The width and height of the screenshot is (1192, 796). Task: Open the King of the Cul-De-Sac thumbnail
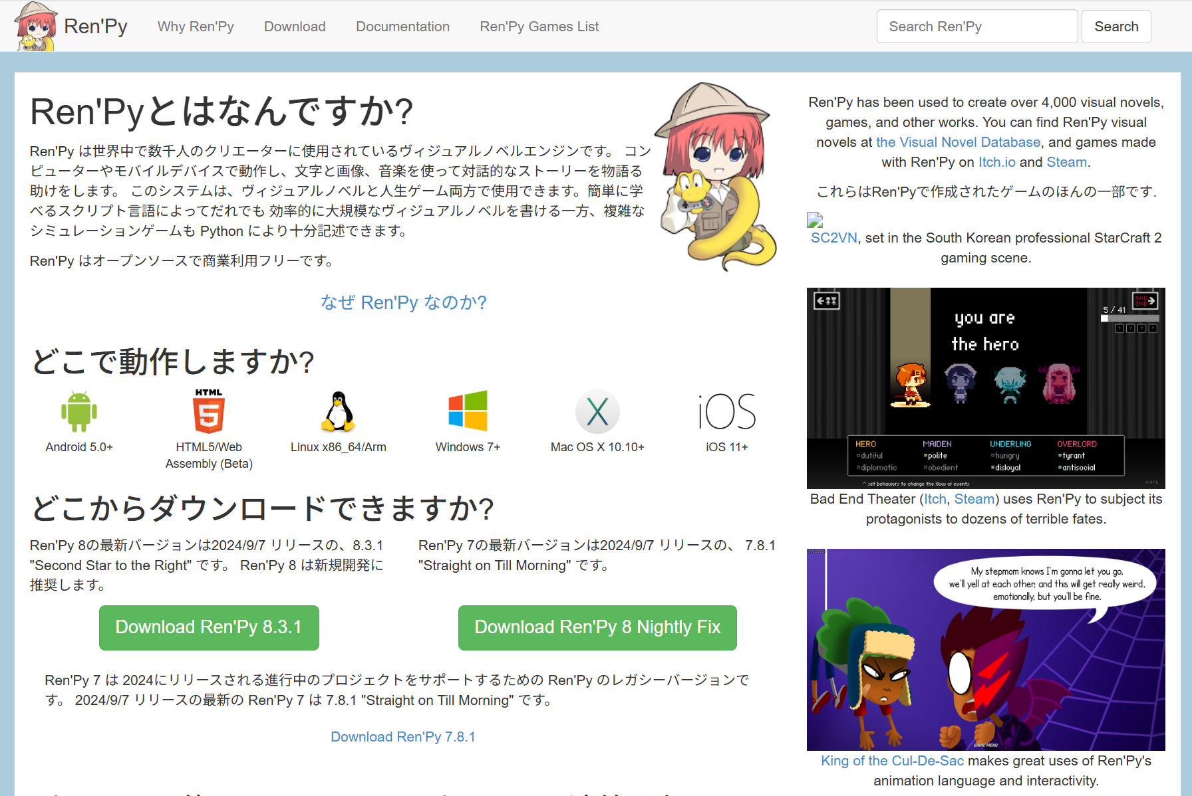pyautogui.click(x=986, y=650)
